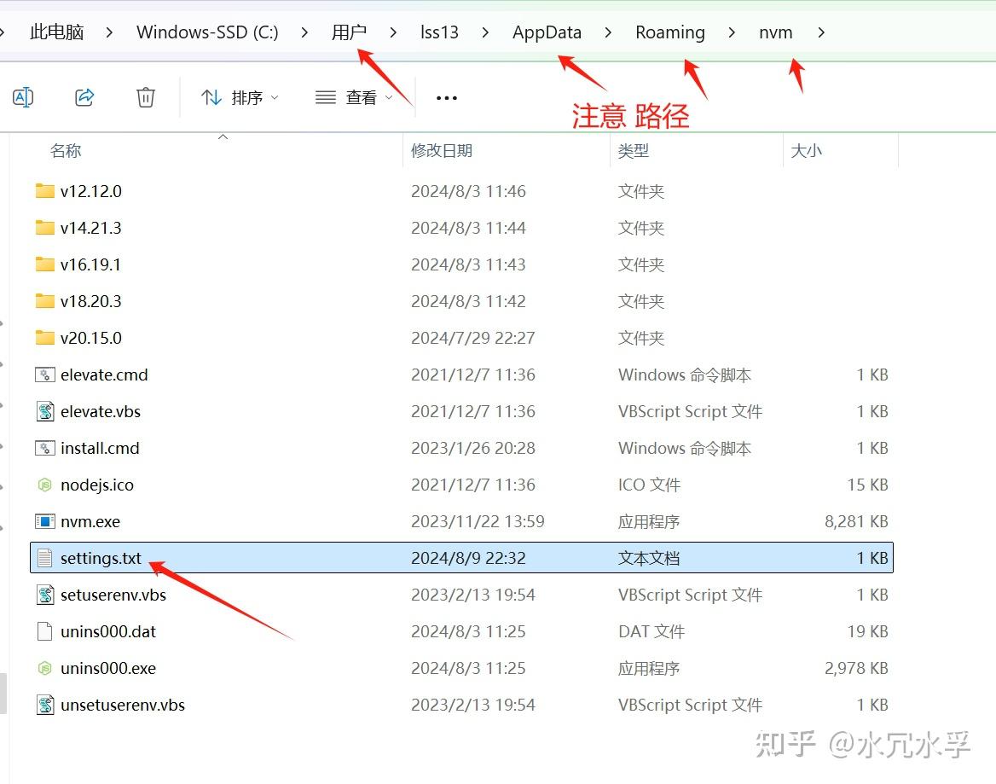Click the nodejs.ico file icon
Viewport: 996px width, 784px height.
pos(43,485)
